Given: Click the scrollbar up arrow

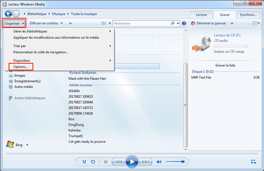Looking at the screenshot, I should (186, 30).
